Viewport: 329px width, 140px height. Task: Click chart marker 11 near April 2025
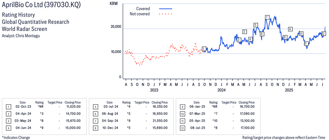(x=306, y=44)
